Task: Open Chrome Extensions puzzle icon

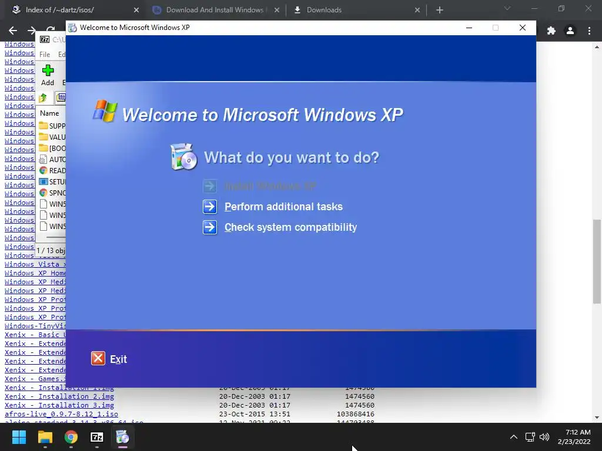Action: click(x=551, y=31)
